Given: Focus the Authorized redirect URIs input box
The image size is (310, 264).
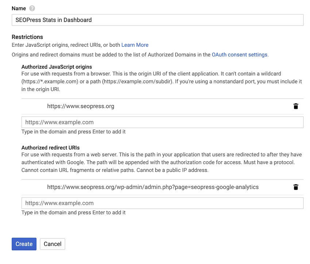Looking at the screenshot, I should tap(162, 203).
